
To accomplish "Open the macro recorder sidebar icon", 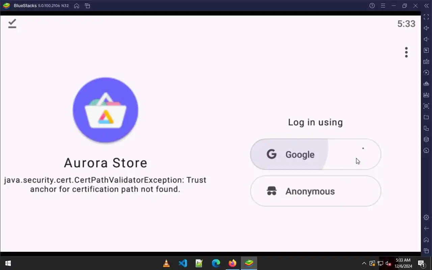I will 426,73.
